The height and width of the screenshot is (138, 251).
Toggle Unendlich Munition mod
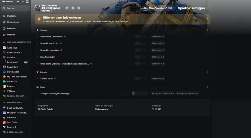[x=141, y=50]
